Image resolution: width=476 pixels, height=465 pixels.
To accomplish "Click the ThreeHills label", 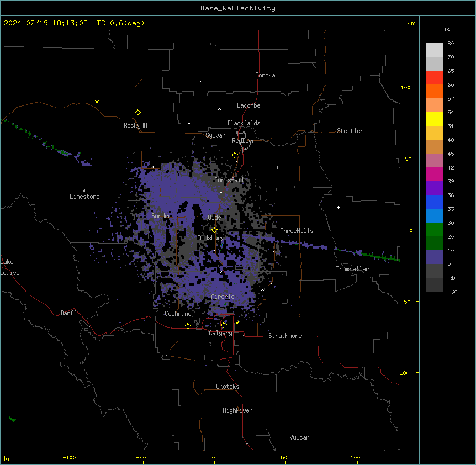I will [297, 231].
